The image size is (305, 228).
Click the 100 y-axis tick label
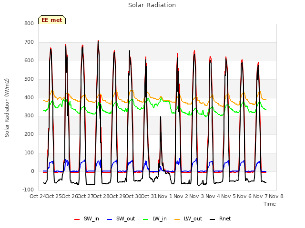[29, 153]
